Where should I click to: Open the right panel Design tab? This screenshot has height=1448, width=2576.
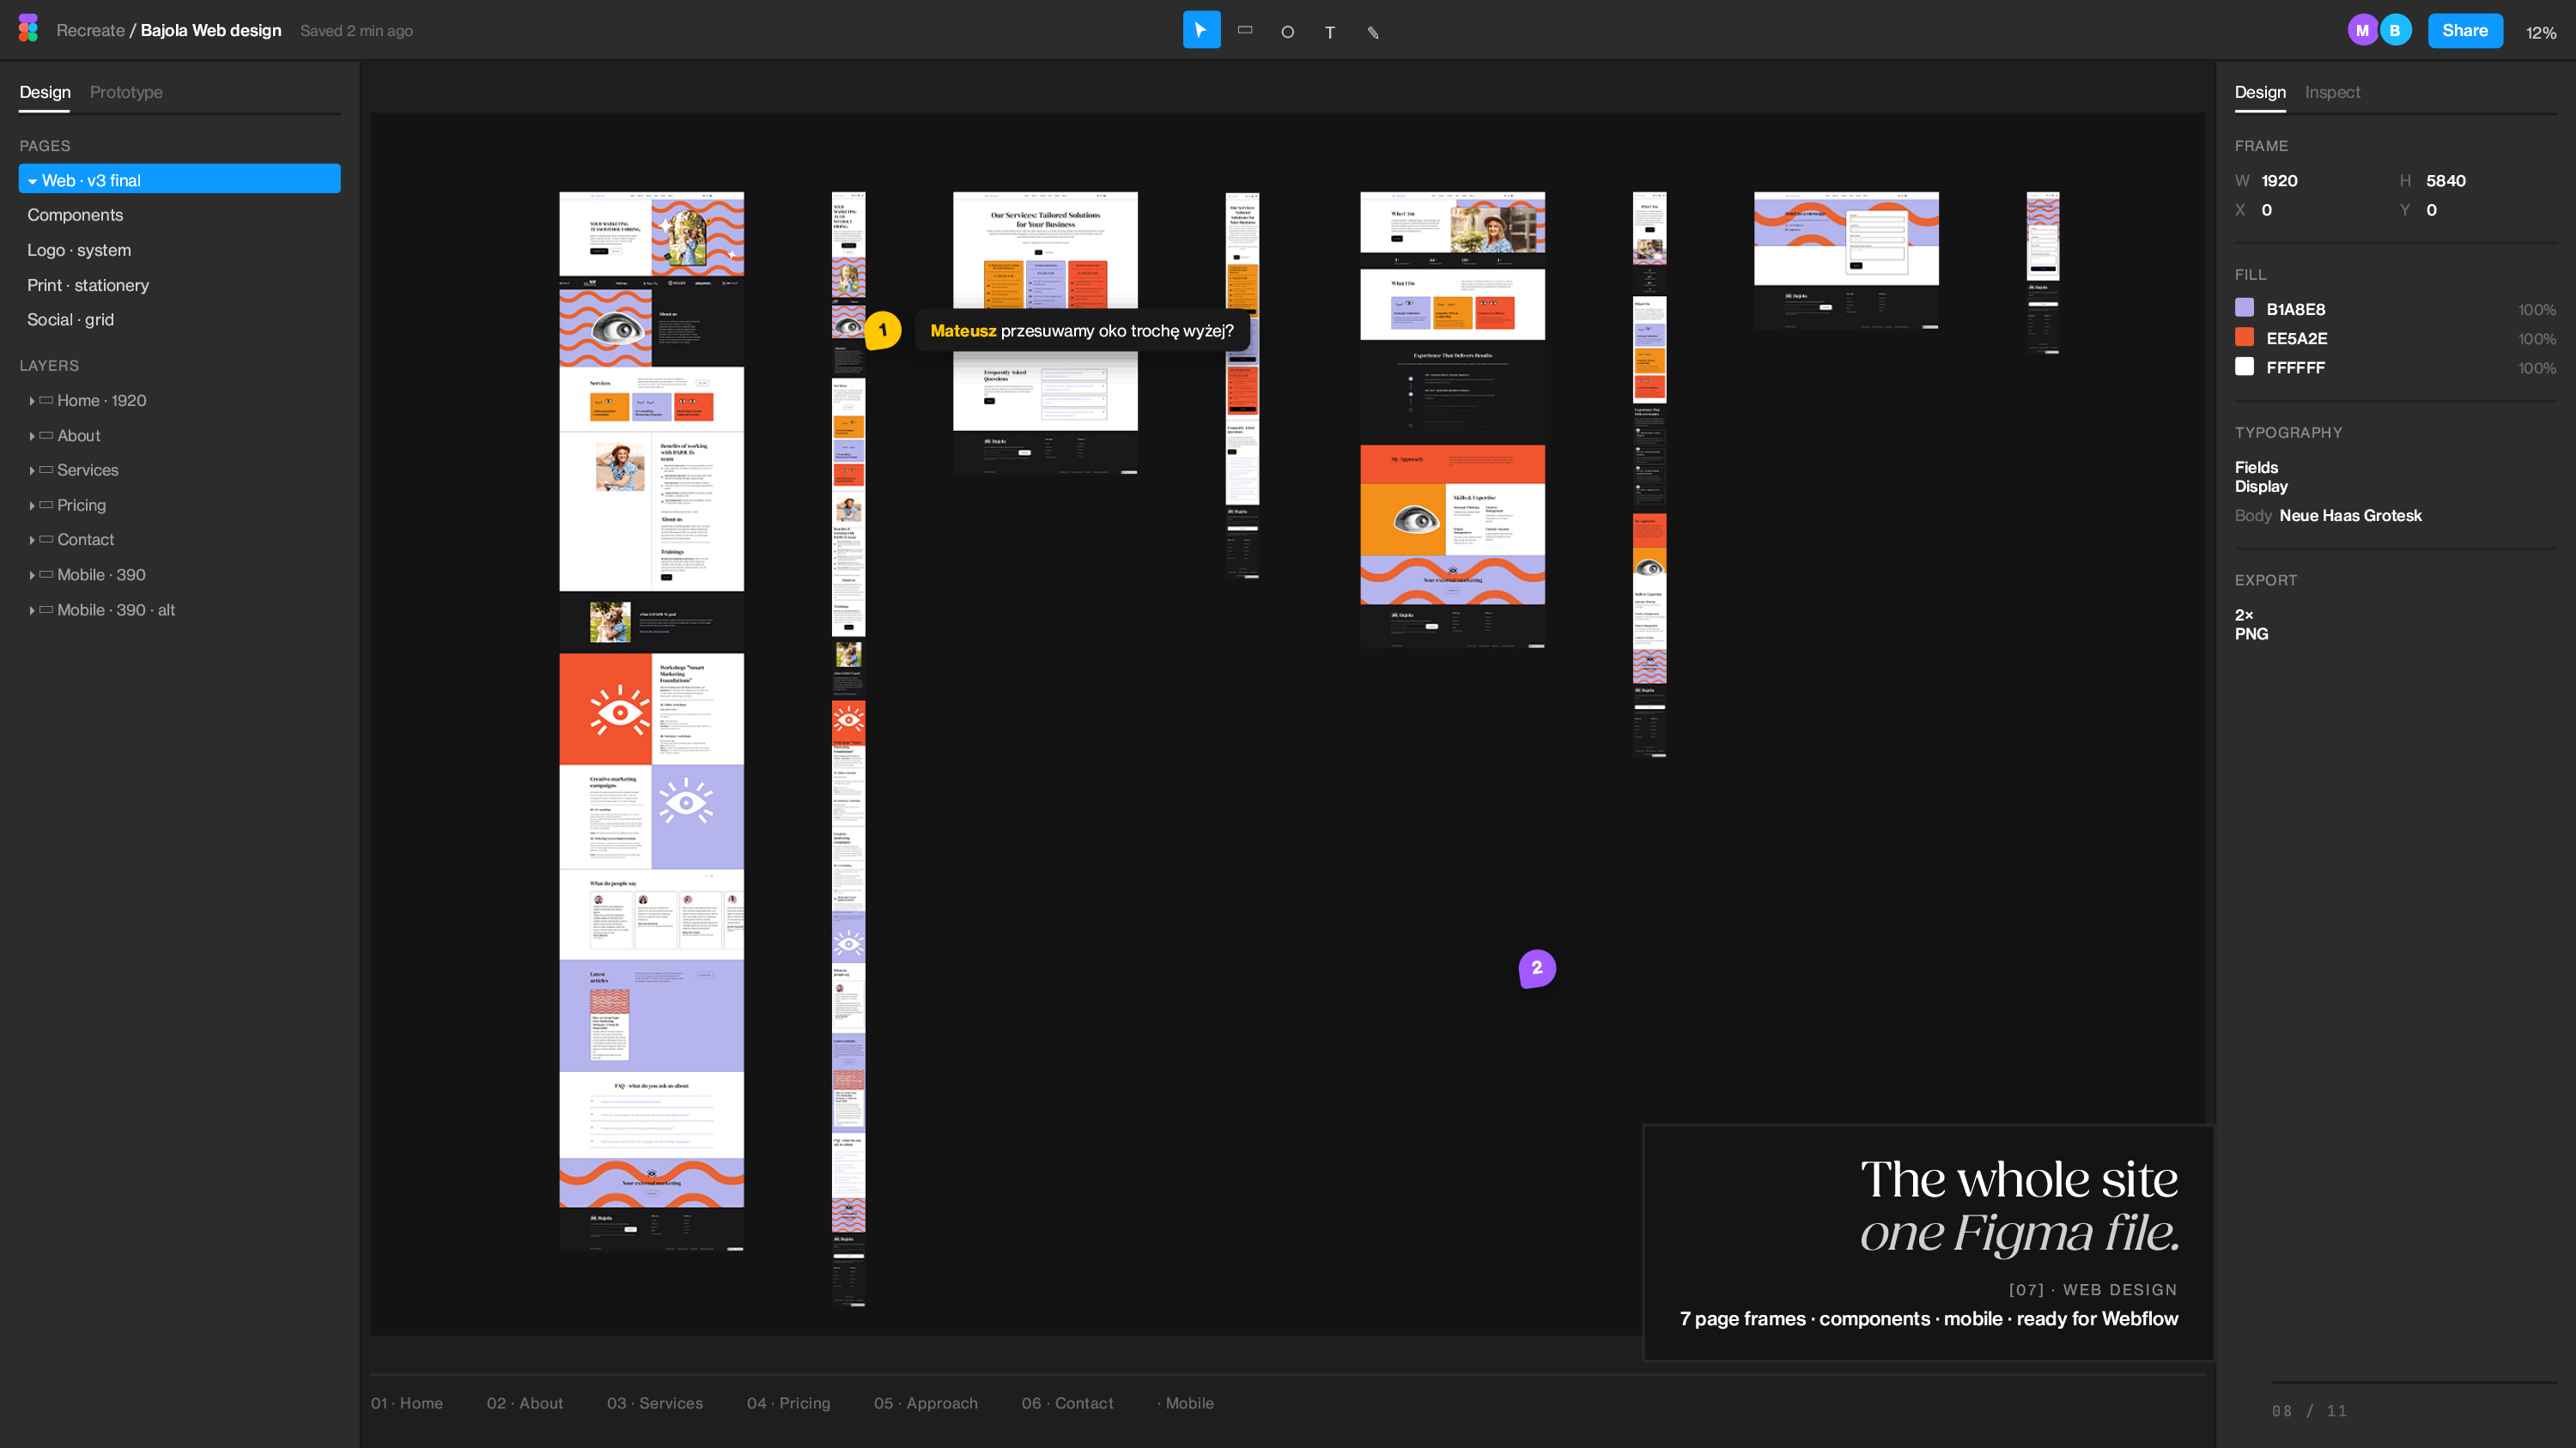(2260, 92)
